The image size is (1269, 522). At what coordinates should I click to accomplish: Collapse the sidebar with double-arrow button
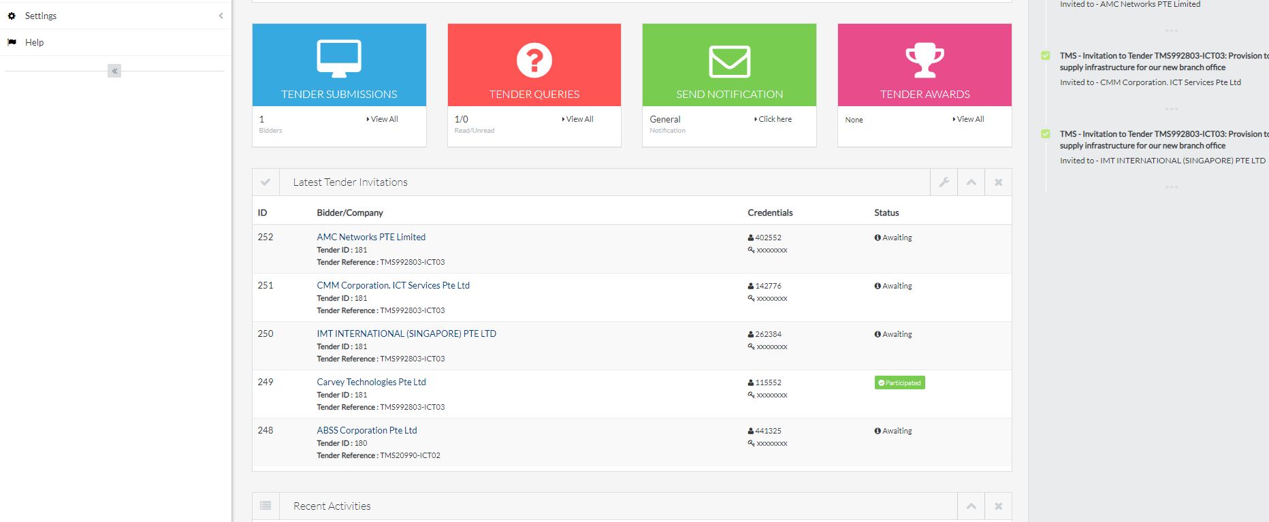114,71
